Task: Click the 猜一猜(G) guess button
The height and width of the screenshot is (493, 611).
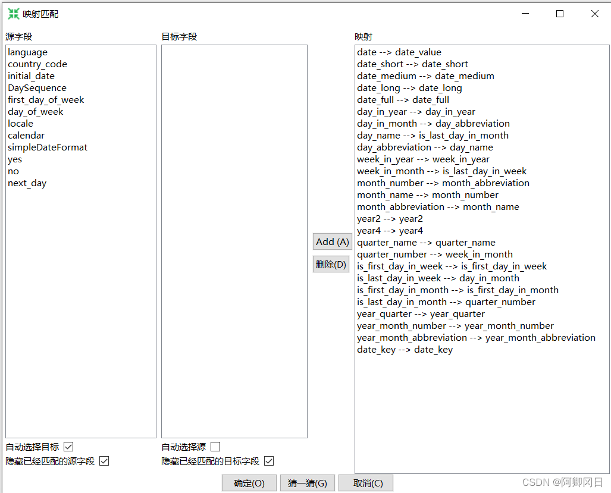Action: pos(308,483)
